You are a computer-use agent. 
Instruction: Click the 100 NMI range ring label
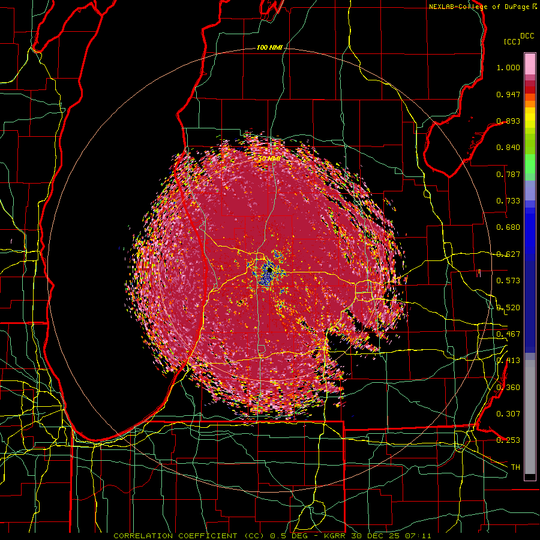click(269, 47)
